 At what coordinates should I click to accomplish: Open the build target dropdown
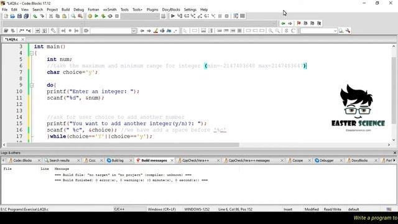pos(140,16)
